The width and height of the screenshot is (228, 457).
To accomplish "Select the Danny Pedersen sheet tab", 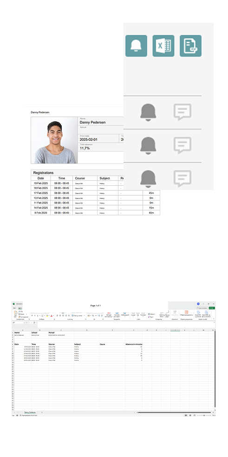I will (x=30, y=412).
